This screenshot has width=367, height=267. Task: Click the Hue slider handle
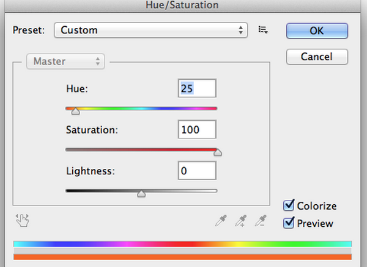(75, 112)
